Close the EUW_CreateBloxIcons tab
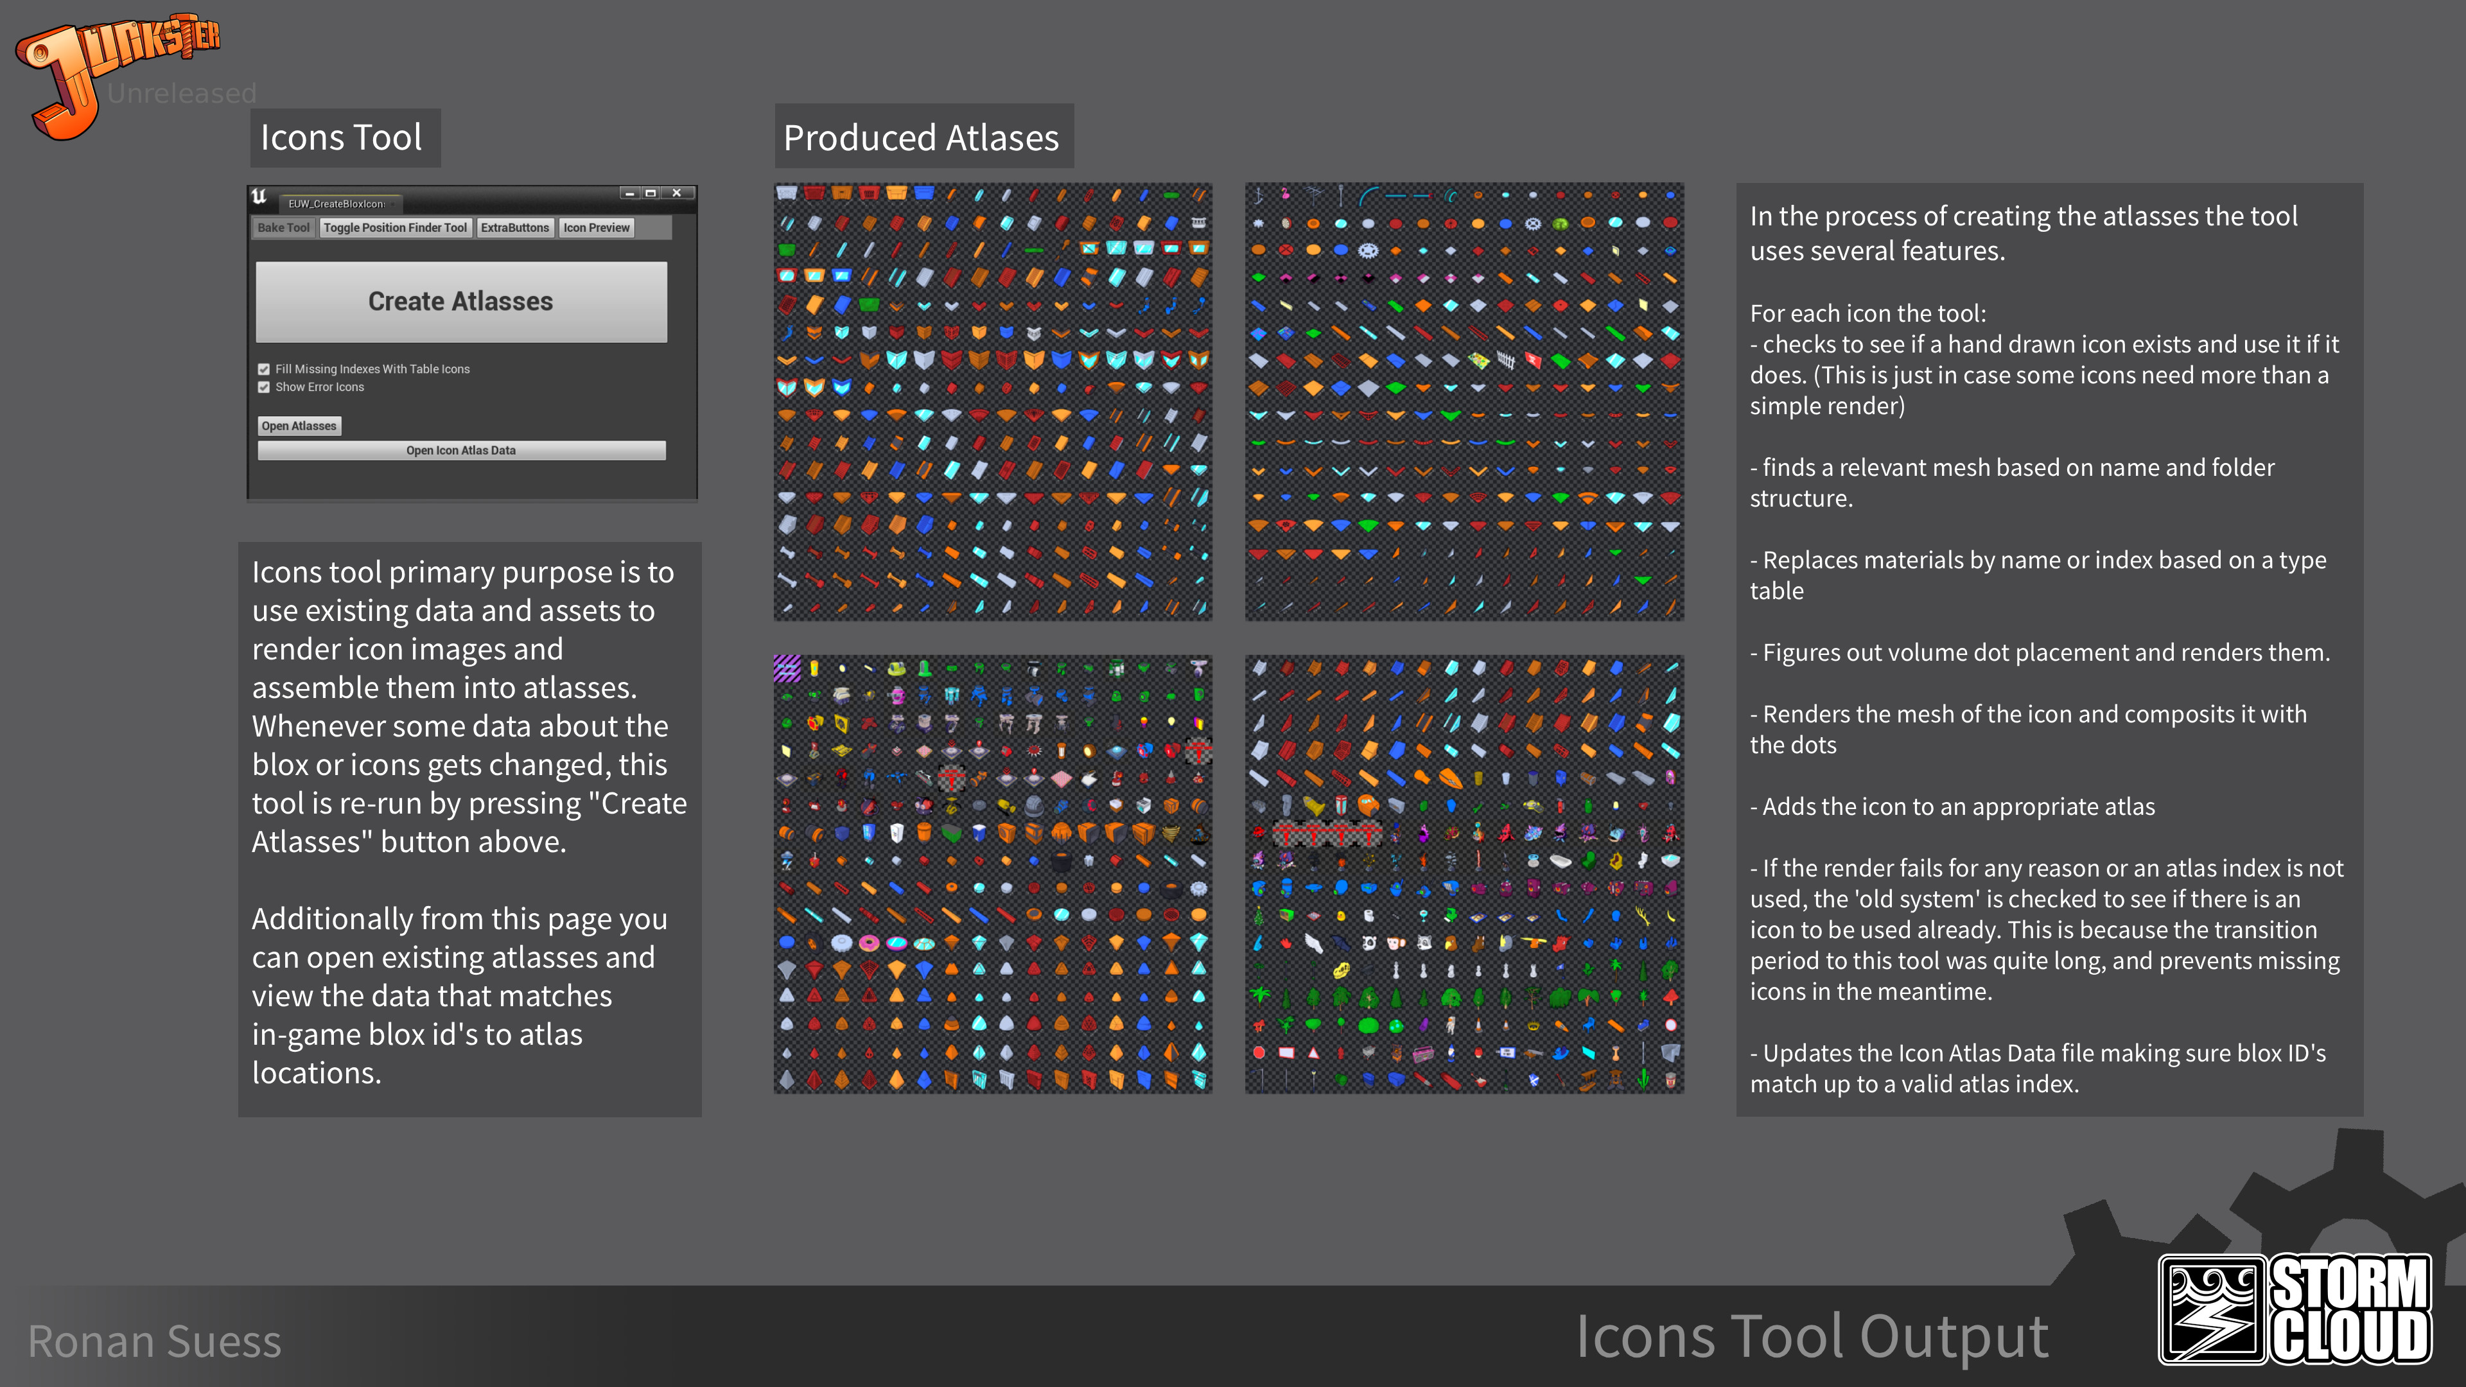Image resolution: width=2466 pixels, height=1387 pixels. pos(392,204)
